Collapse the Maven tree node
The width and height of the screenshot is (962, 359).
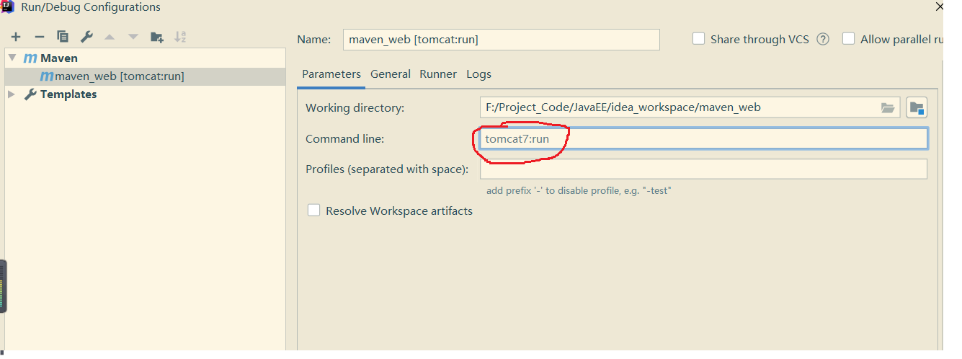pyautogui.click(x=12, y=58)
